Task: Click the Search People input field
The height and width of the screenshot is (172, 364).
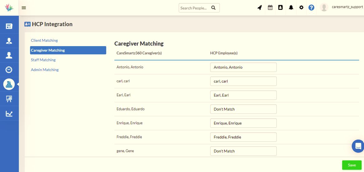Action: tap(194, 8)
